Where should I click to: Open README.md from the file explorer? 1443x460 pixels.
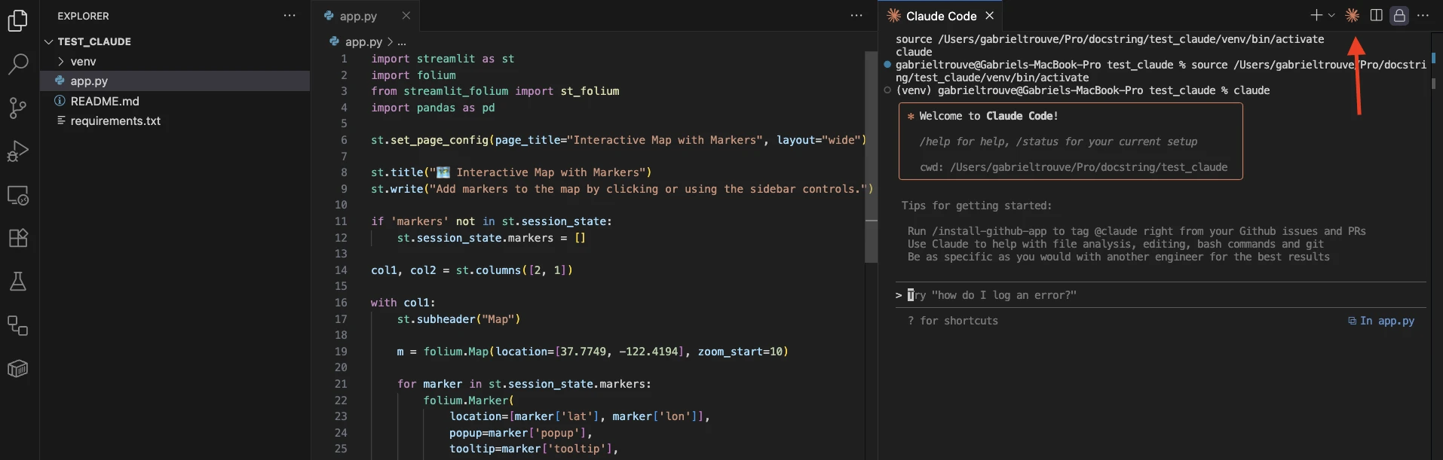[x=105, y=101]
